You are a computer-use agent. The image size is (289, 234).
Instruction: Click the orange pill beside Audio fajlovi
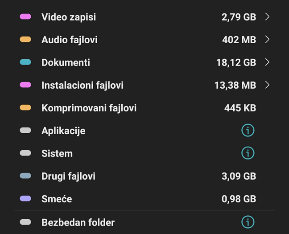pyautogui.click(x=25, y=40)
